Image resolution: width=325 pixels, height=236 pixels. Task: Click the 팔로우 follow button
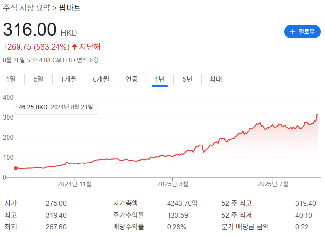302,32
